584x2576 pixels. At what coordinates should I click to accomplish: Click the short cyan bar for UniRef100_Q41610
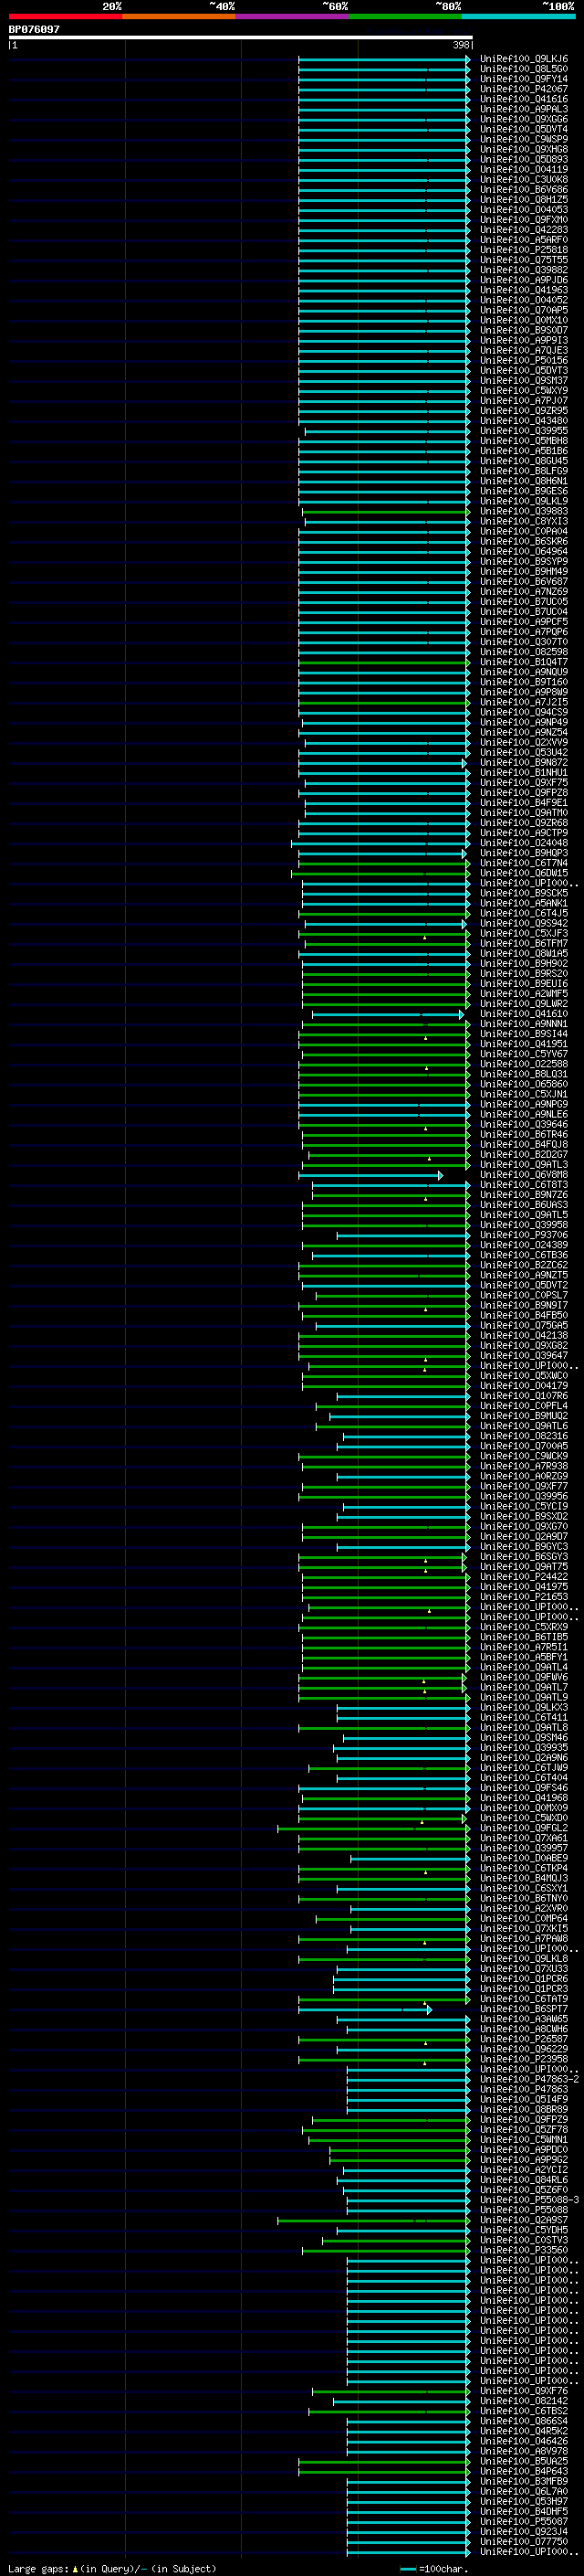(387, 1014)
